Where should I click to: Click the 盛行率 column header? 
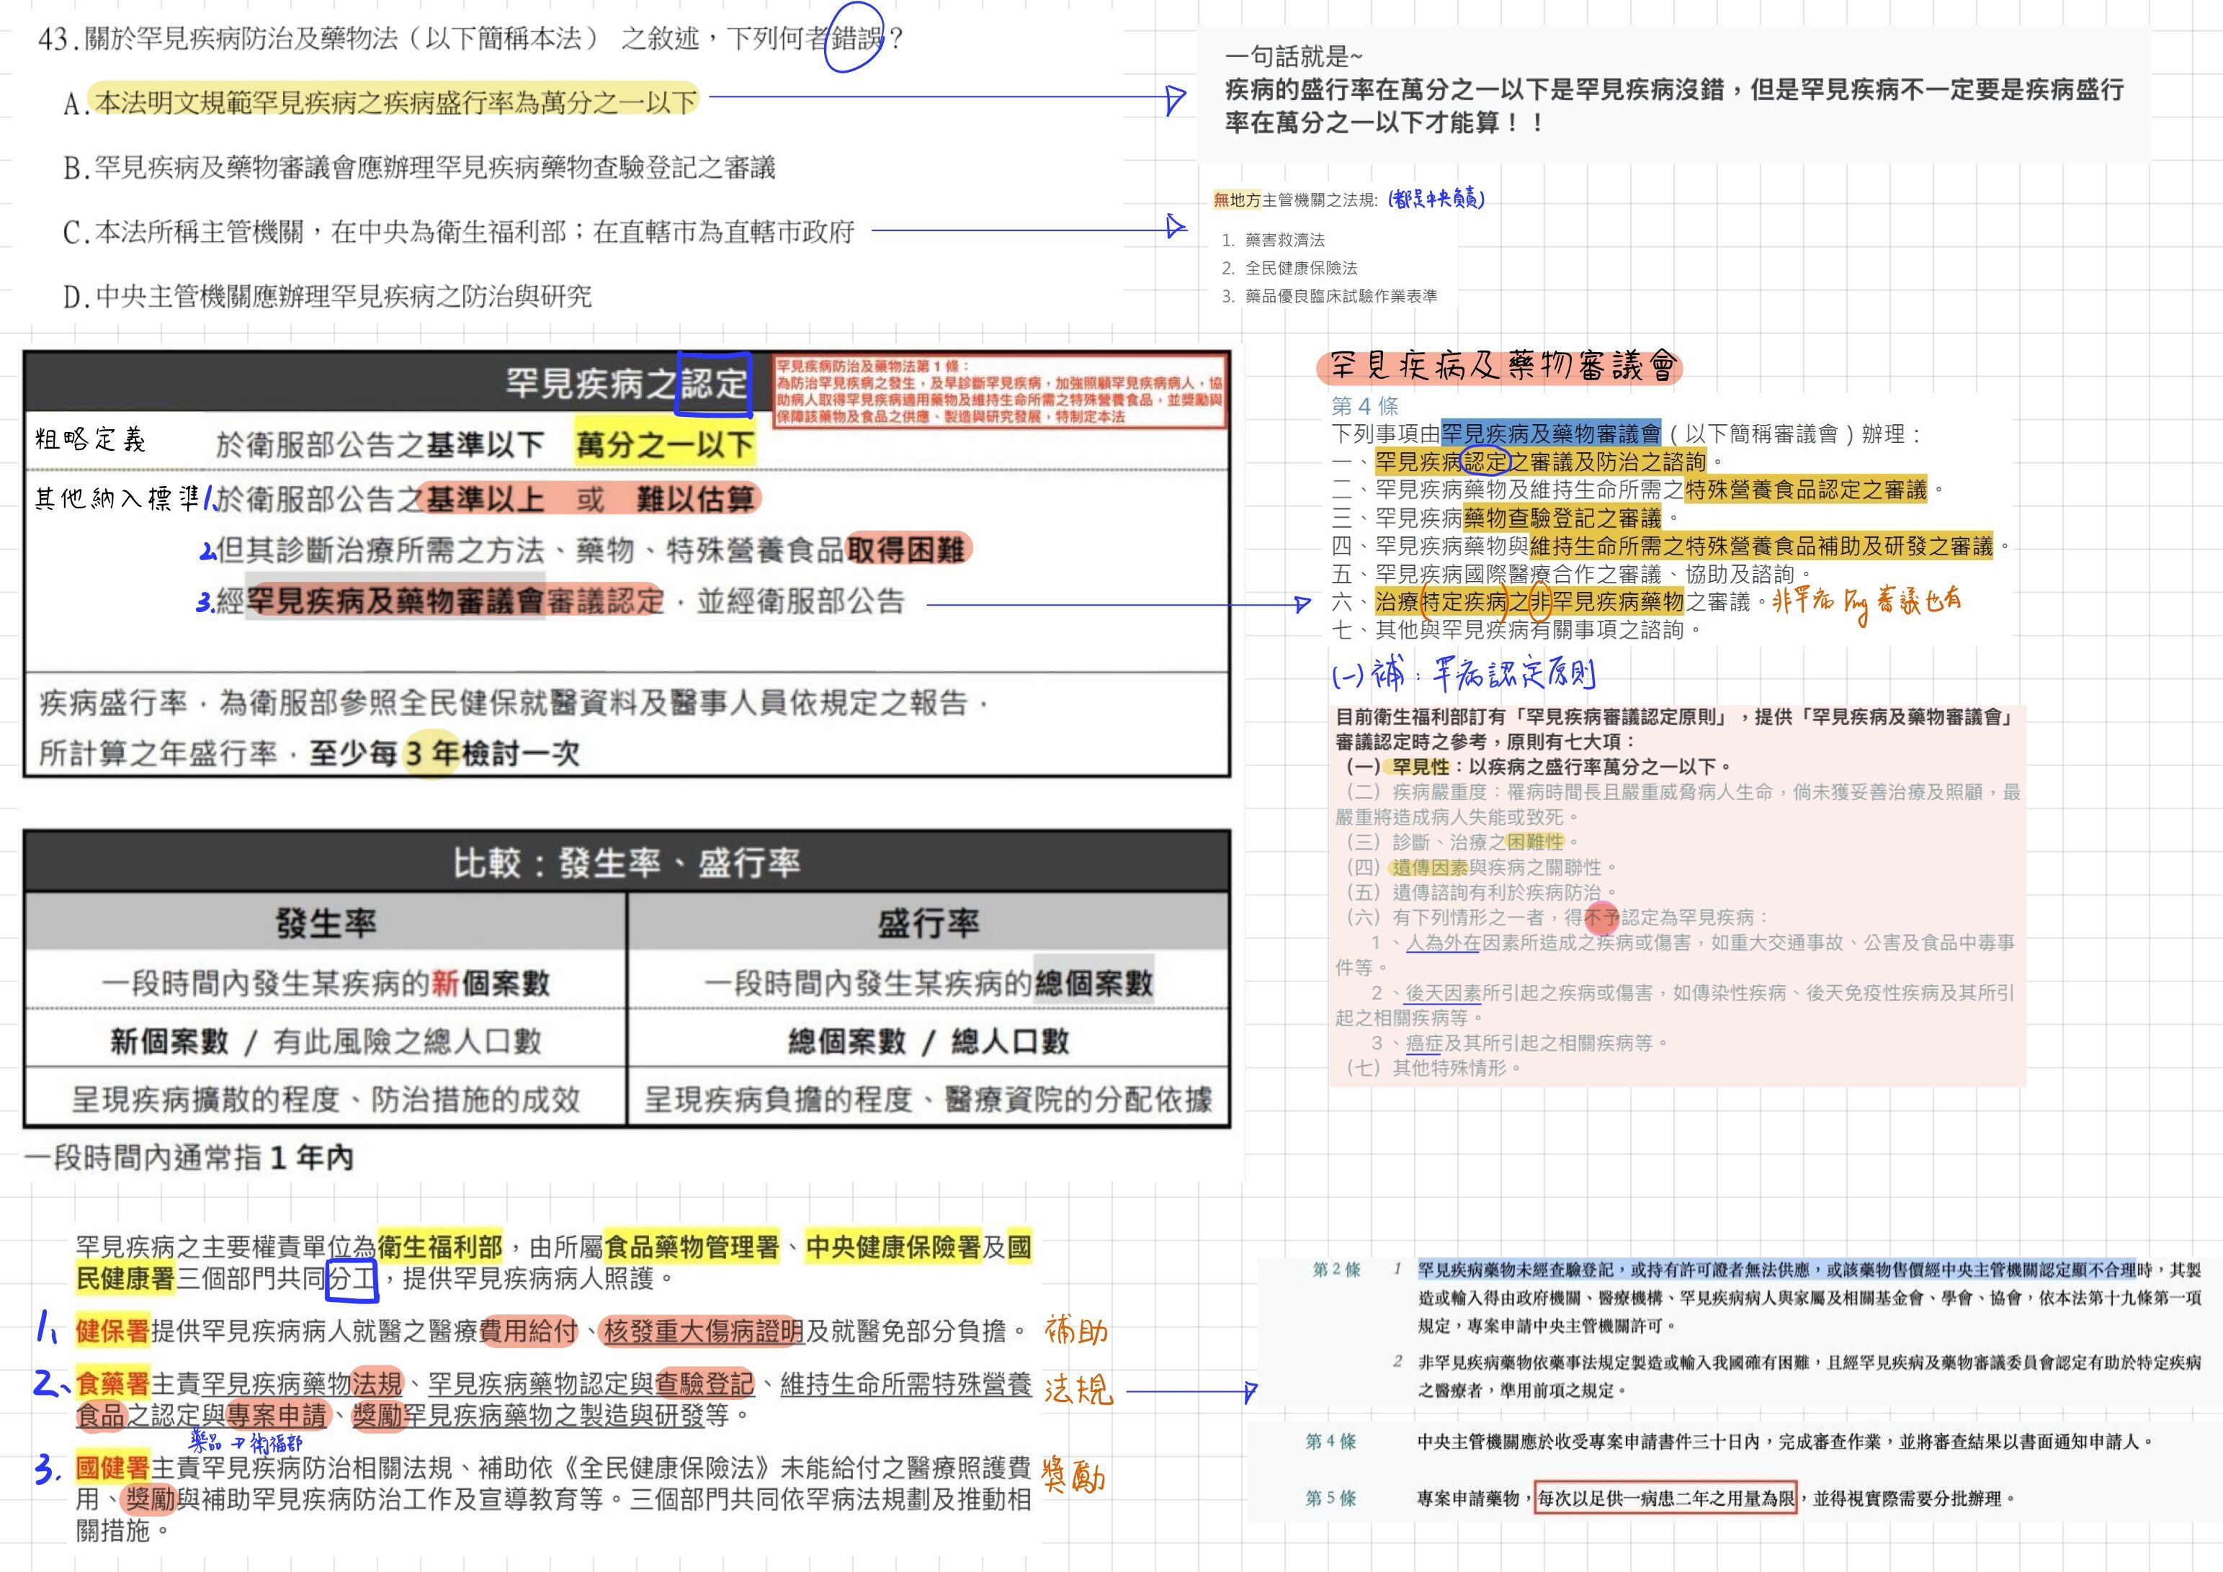(x=928, y=922)
